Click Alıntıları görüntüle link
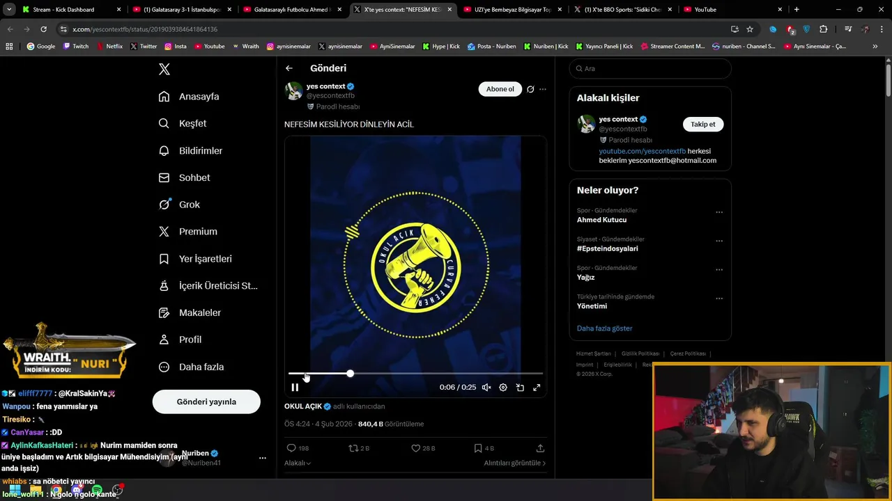Viewport: 892px width, 501px height. (x=515, y=463)
